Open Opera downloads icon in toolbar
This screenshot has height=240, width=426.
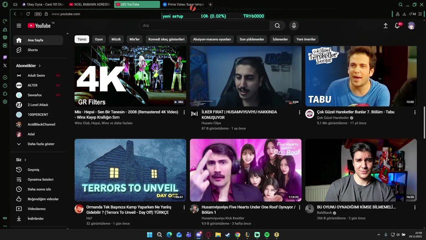click(x=404, y=14)
